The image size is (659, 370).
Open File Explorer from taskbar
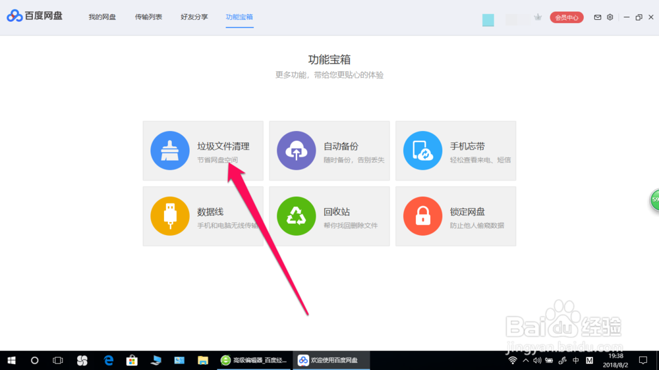203,360
